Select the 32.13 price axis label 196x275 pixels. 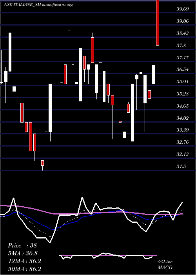pos(183,154)
